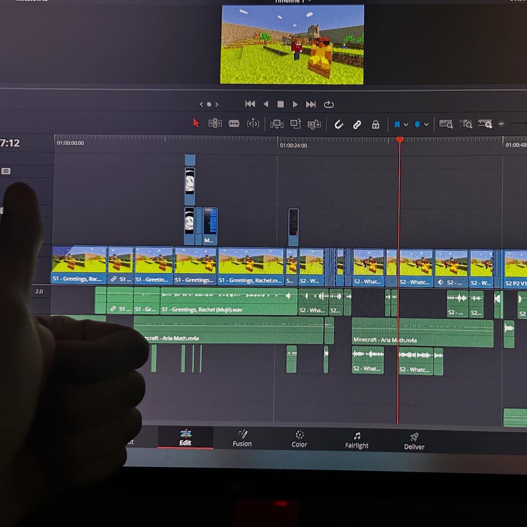Click the Detail Zoom icon
This screenshot has height=527, width=527.
click(x=466, y=124)
